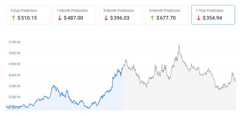The height and width of the screenshot is (116, 241).
Task: Click the green up arrow beside $677.70
Action: tap(152, 18)
